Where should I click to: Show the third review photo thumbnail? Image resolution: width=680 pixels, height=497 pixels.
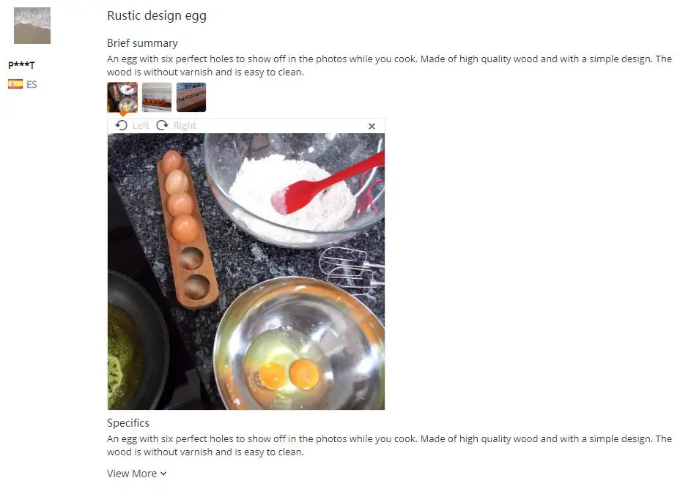(191, 97)
